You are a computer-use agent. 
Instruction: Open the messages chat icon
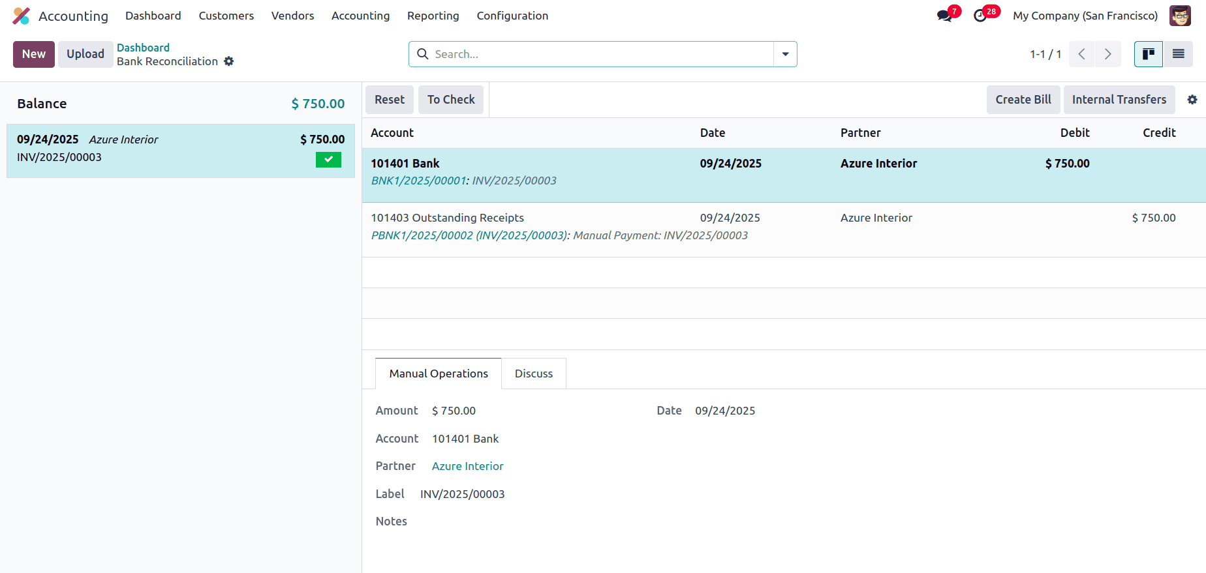(944, 16)
